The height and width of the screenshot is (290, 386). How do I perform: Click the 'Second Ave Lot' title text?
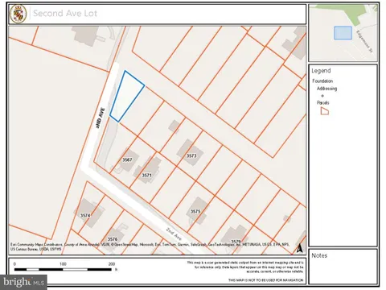coord(65,13)
